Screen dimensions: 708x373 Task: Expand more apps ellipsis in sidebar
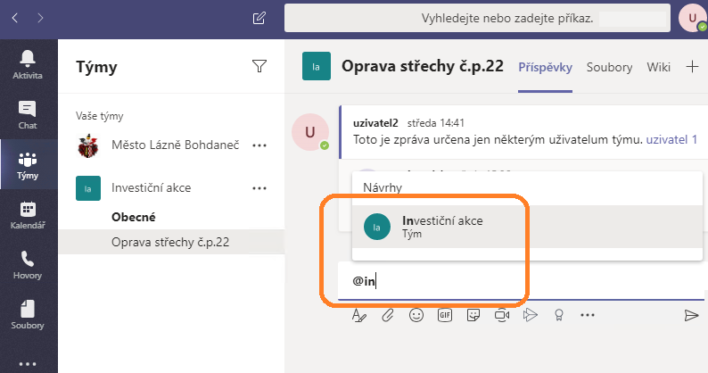click(28, 363)
